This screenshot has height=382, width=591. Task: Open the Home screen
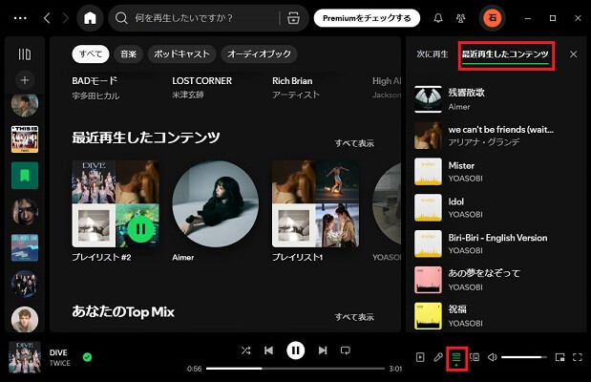click(90, 18)
